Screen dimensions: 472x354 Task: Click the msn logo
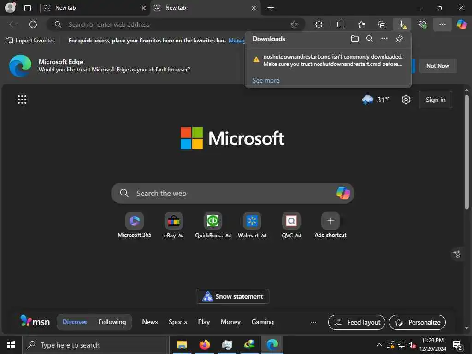35,321
